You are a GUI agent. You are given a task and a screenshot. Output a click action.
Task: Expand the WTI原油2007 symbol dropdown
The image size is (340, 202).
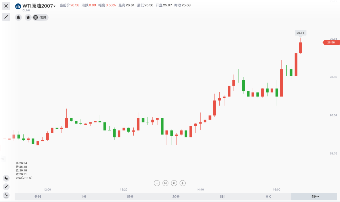pos(54,6)
